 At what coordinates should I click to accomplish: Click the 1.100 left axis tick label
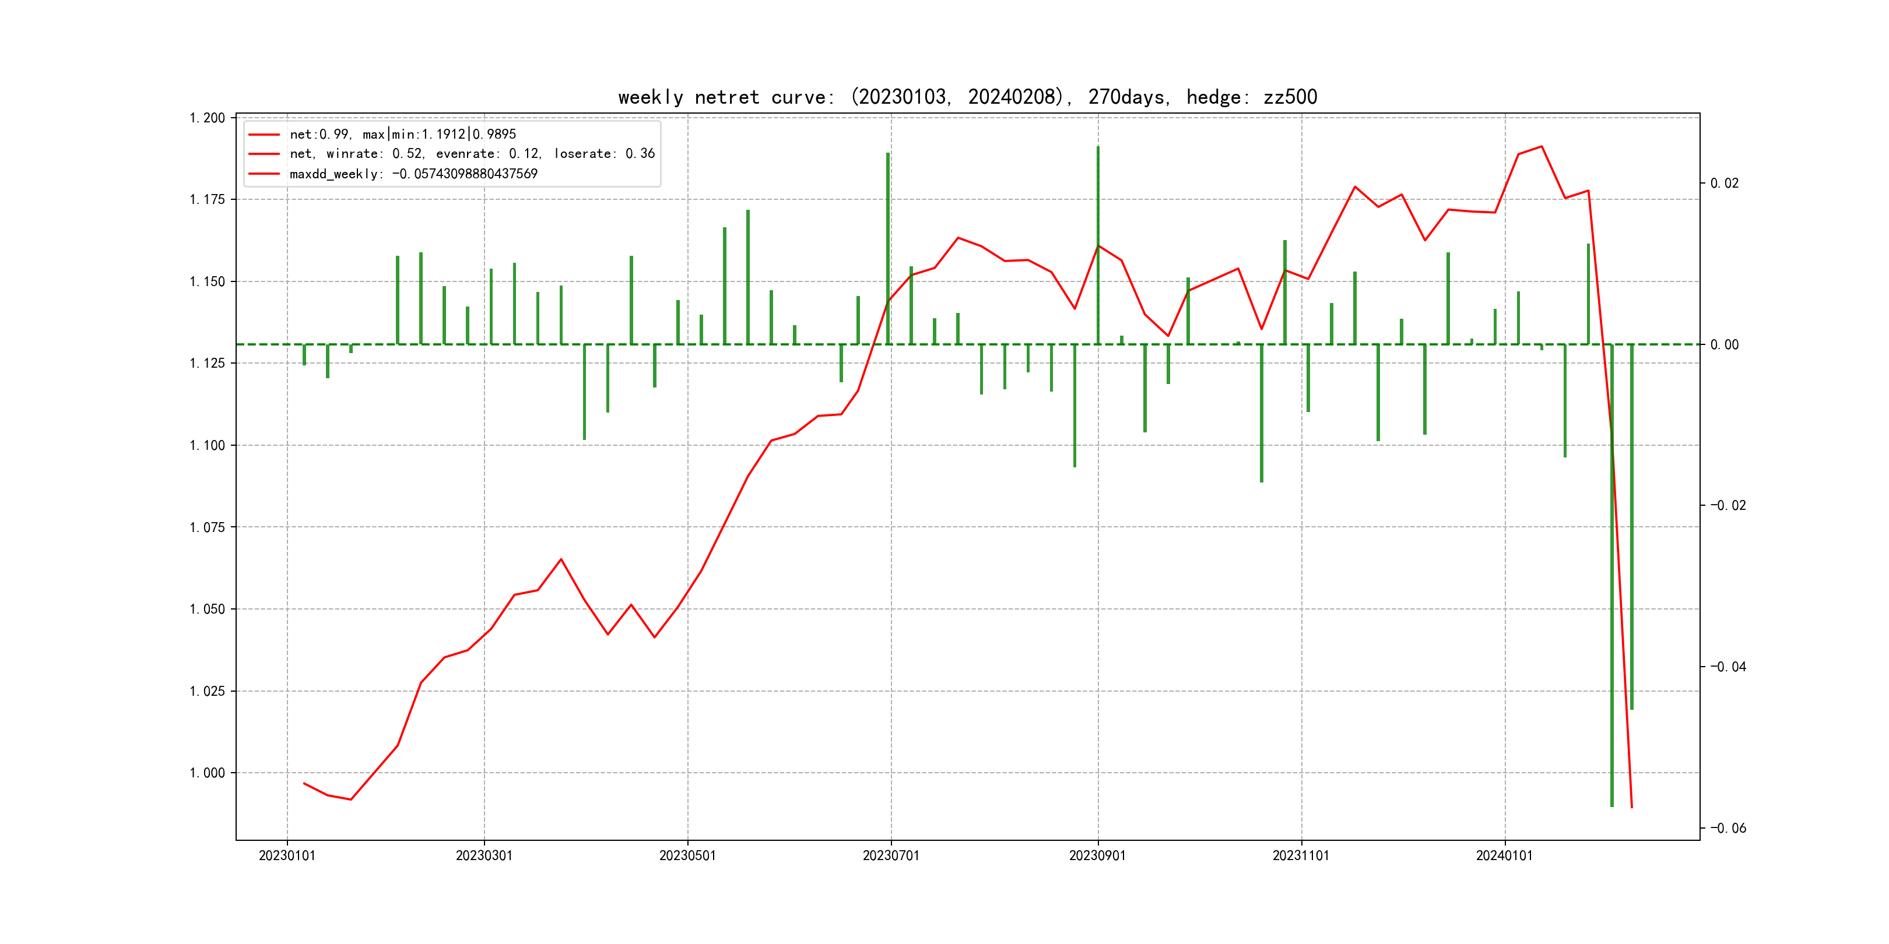[208, 445]
